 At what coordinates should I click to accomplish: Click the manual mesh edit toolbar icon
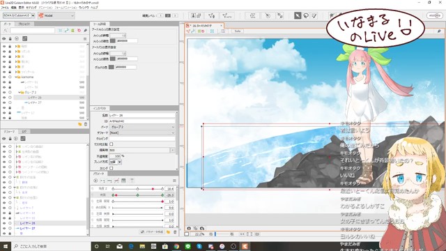211,15
